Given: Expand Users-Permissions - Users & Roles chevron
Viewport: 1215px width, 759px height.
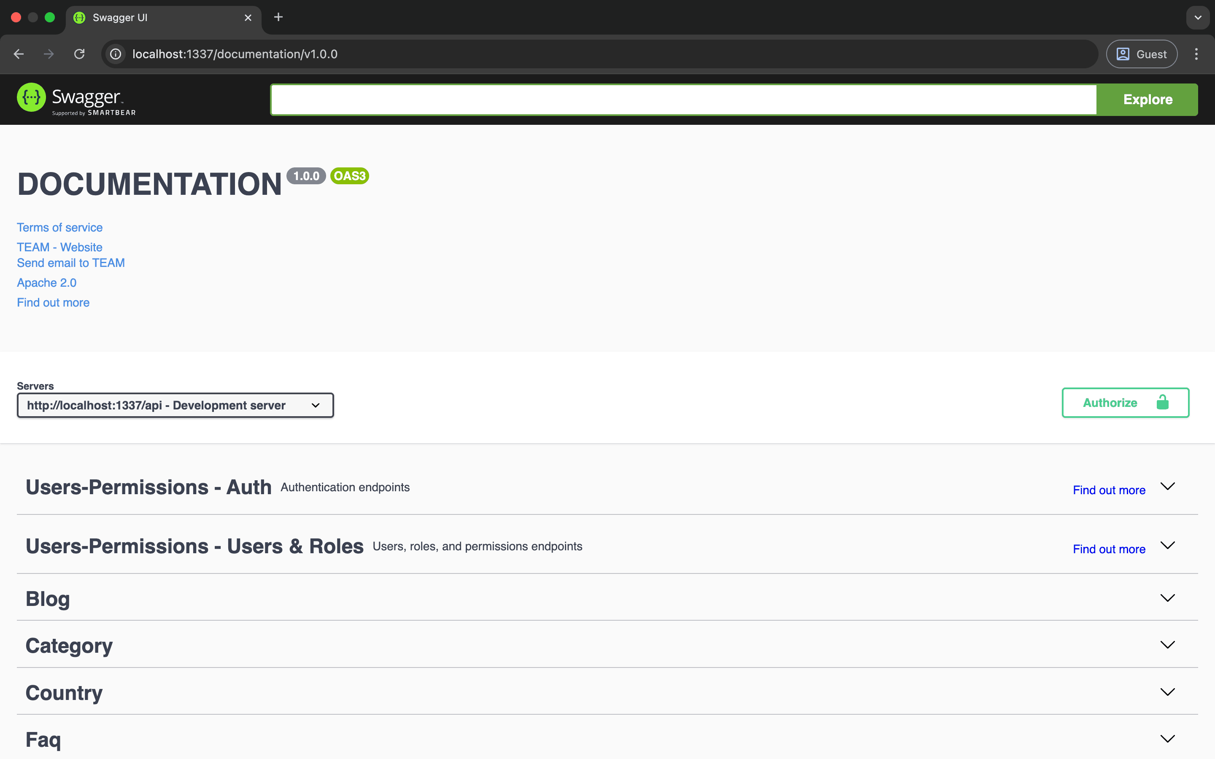Looking at the screenshot, I should (1167, 545).
